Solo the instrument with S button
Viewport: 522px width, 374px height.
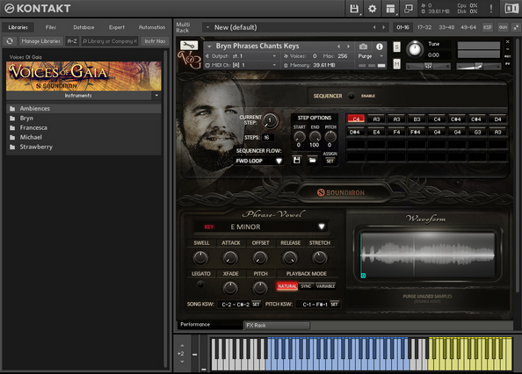tap(397, 47)
